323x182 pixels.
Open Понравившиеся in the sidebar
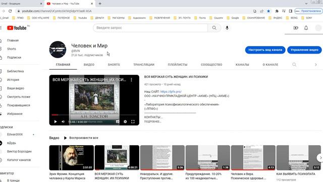pos(19,105)
